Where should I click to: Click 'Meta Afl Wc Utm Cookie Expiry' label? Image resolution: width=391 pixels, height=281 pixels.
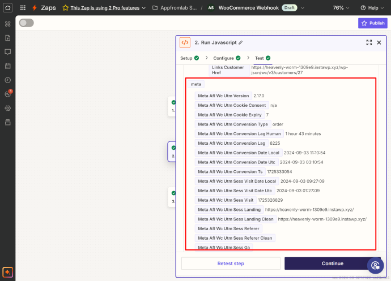pyautogui.click(x=229, y=115)
